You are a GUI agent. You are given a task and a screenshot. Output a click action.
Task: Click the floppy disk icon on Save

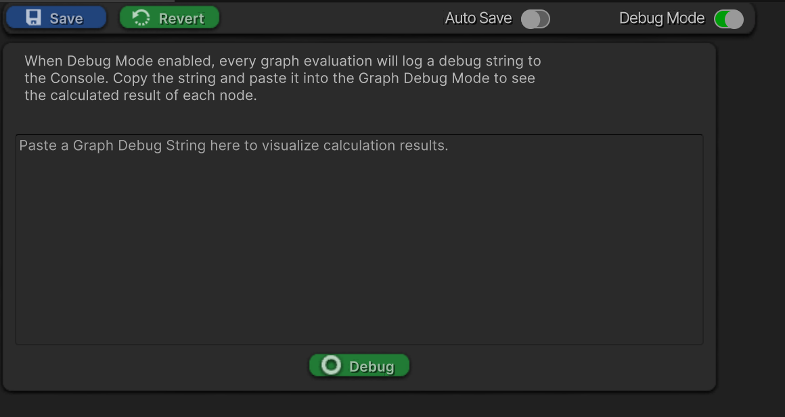(33, 18)
